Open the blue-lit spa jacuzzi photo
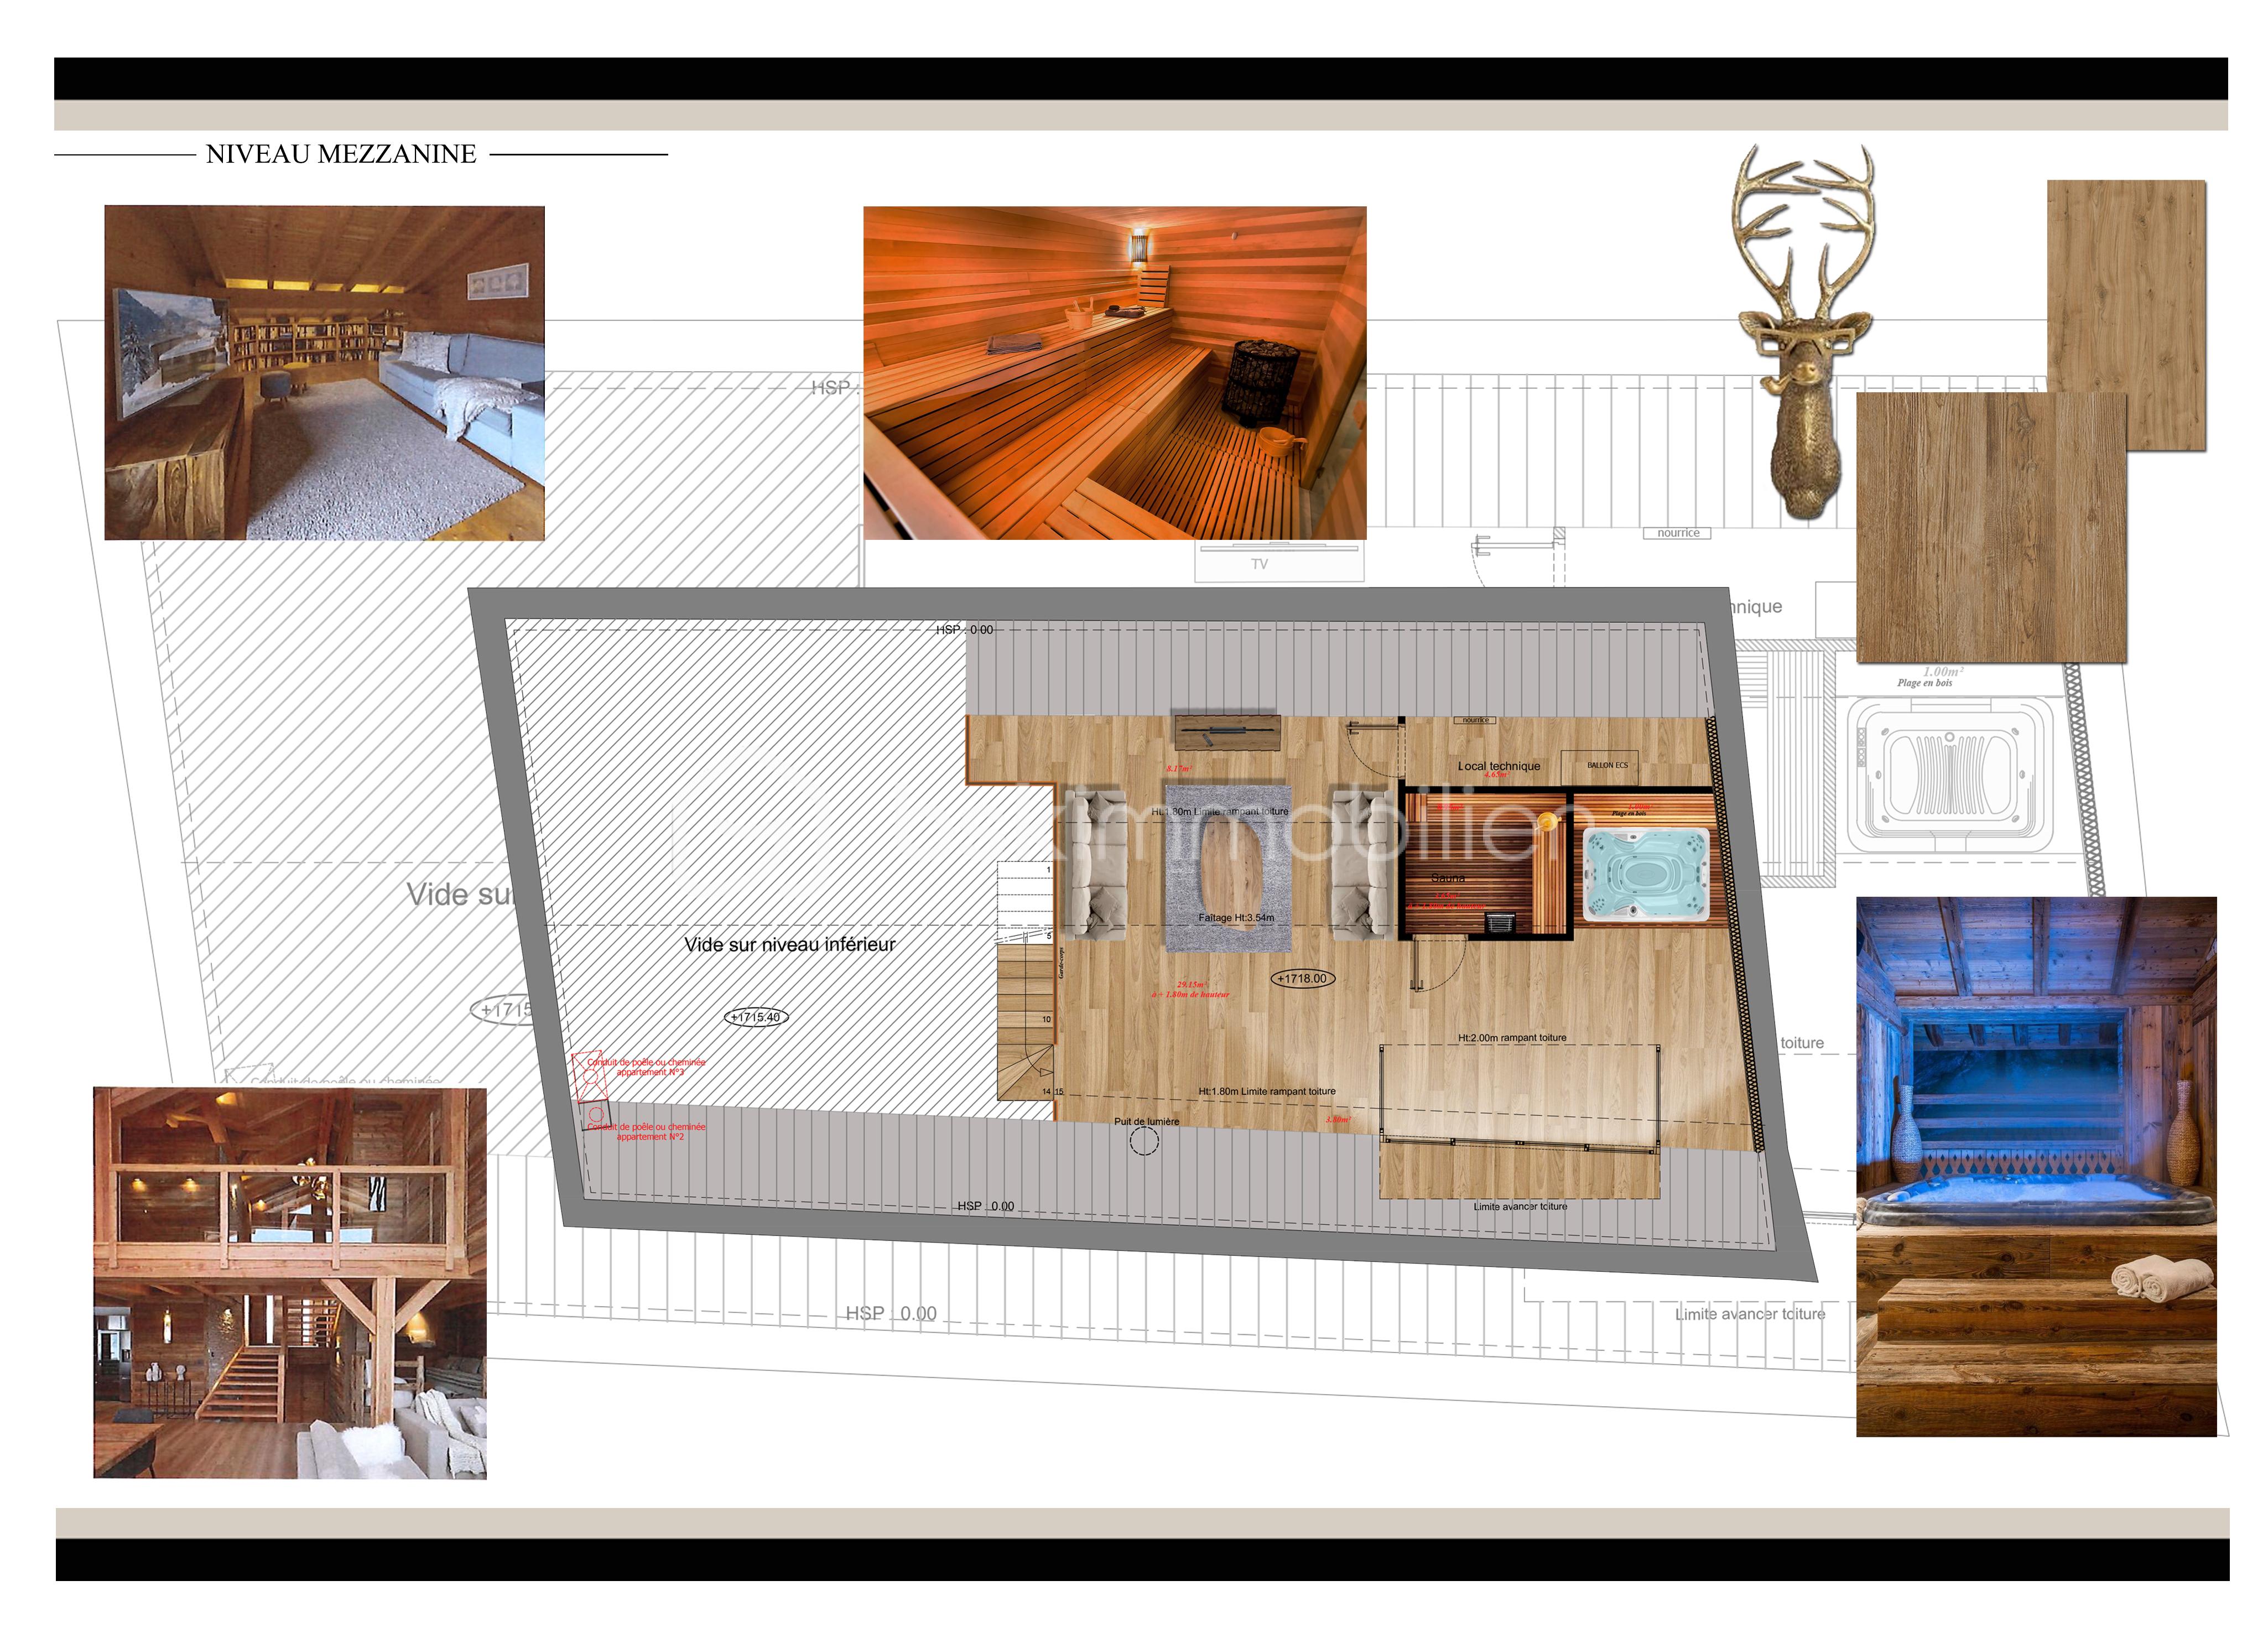2268x1643 pixels. click(x=2036, y=1166)
